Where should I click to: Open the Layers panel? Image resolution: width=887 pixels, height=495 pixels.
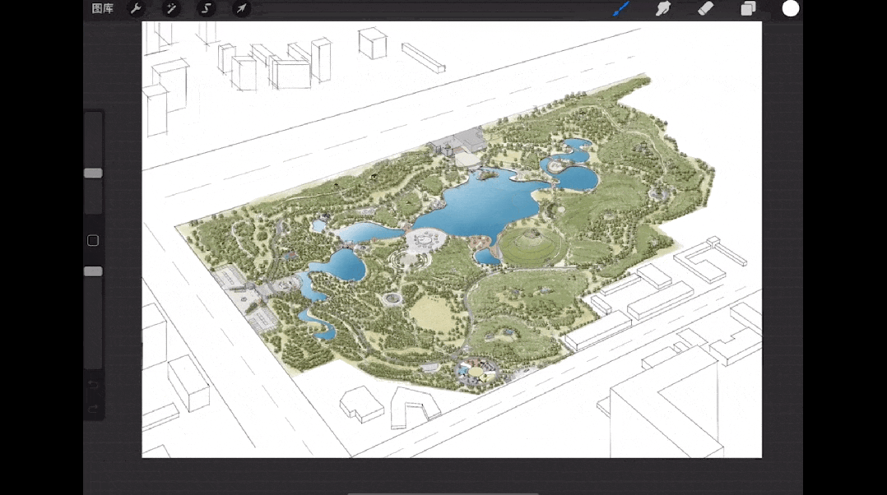tap(748, 9)
